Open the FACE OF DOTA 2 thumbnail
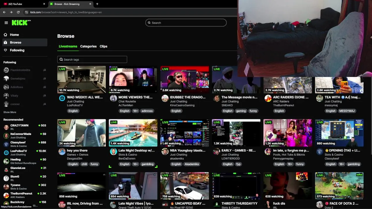The height and width of the screenshot is (209, 372). [x=339, y=186]
